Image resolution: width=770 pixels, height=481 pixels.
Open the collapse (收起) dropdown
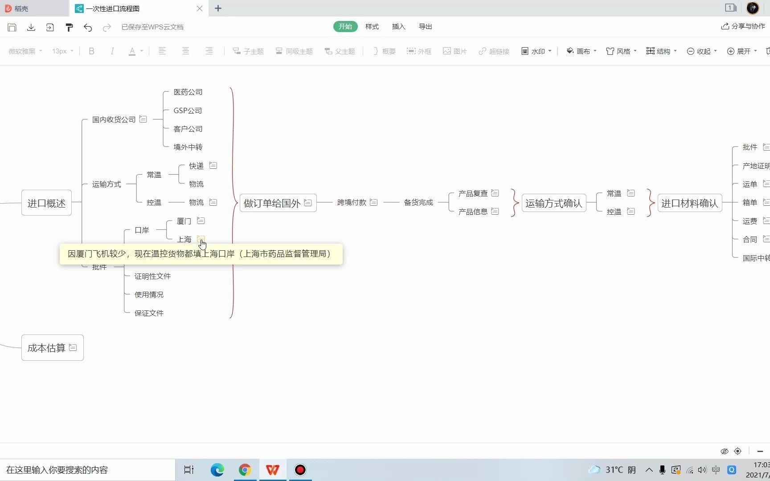coord(702,51)
